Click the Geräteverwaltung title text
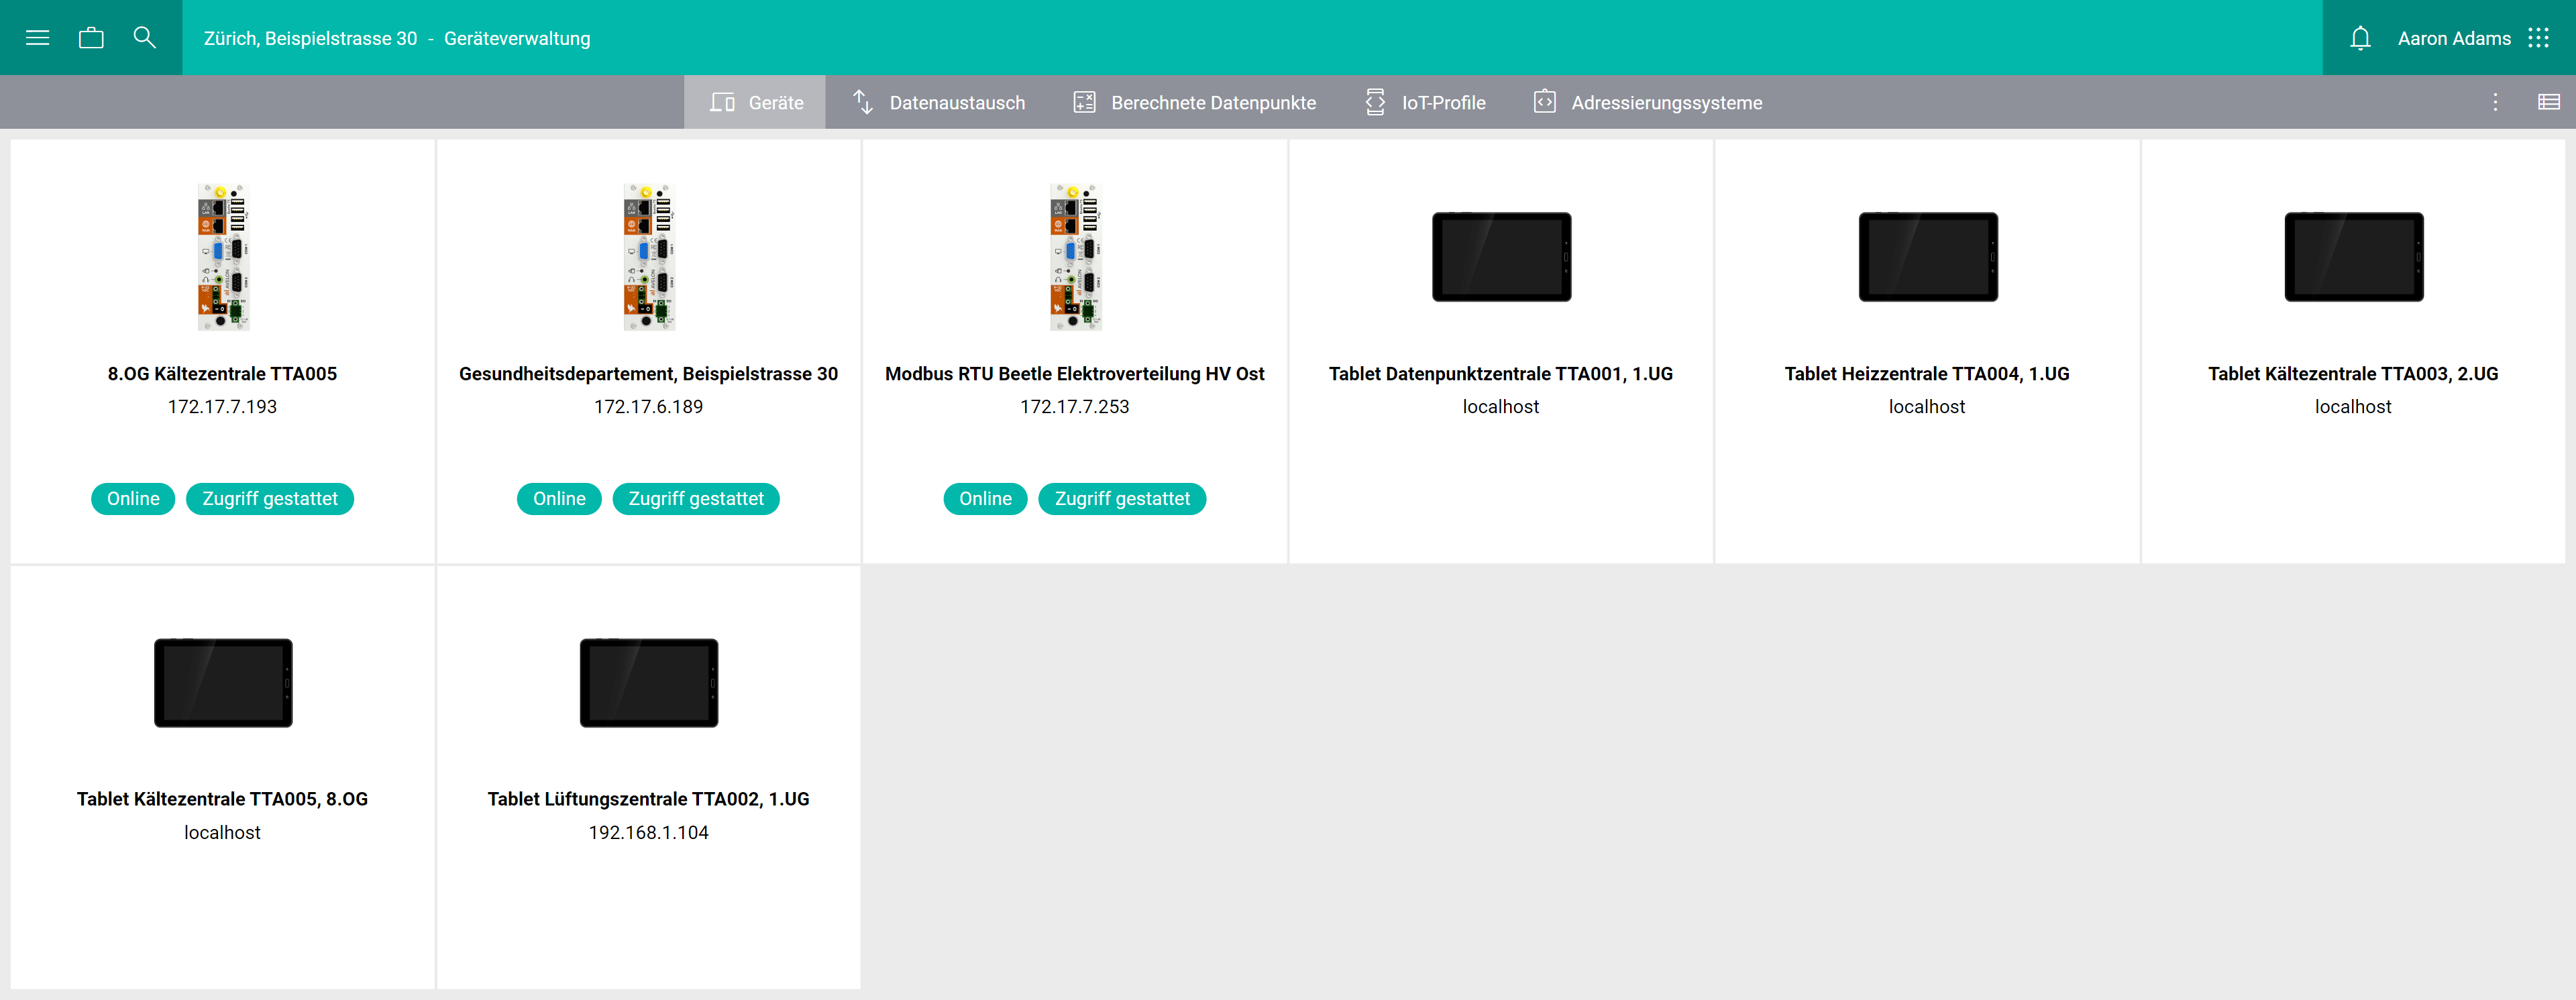 (517, 38)
